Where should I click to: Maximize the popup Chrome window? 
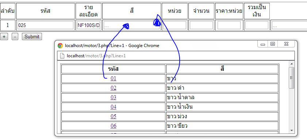(273, 44)
